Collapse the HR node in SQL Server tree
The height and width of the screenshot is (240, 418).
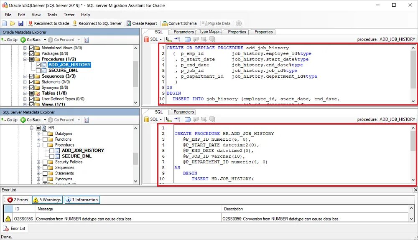pyautogui.click(x=31, y=128)
